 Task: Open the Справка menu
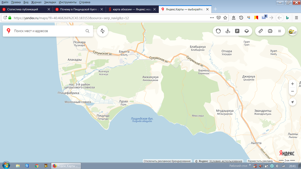pyautogui.click(x=85, y=2)
